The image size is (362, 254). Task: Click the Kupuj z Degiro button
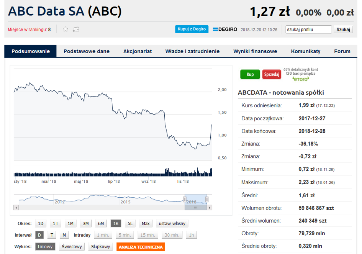(192, 29)
